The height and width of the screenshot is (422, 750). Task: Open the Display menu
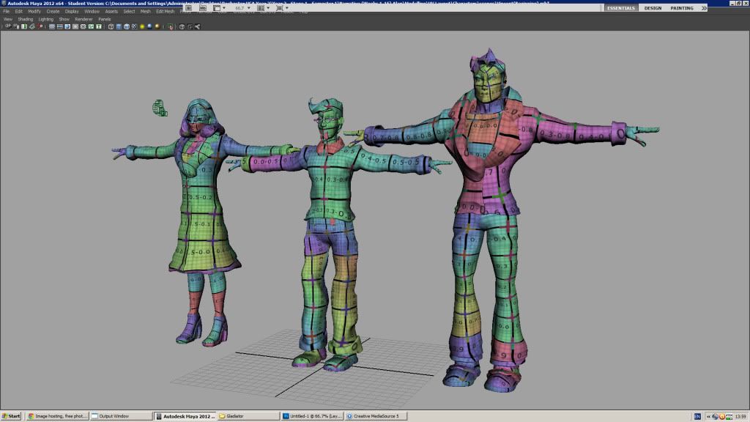(72, 12)
